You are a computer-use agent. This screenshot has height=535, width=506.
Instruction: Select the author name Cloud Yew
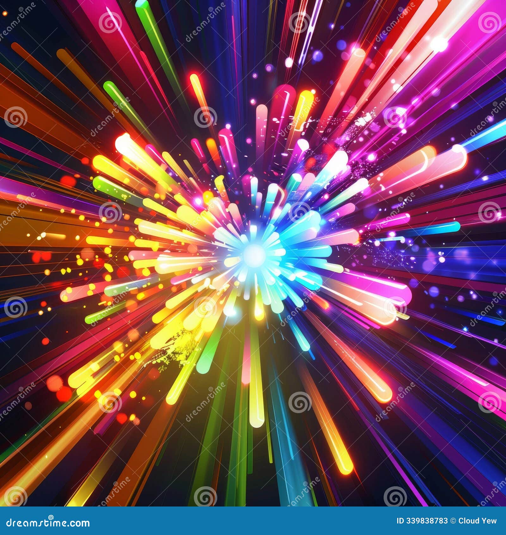(477, 520)
